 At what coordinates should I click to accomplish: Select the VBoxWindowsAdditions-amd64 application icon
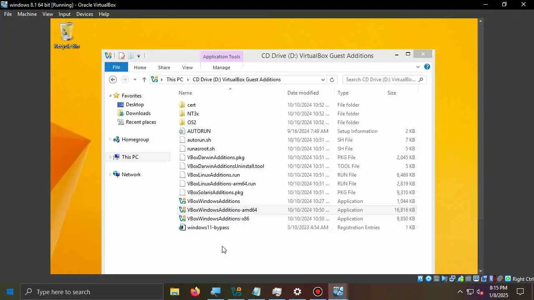coord(182,210)
